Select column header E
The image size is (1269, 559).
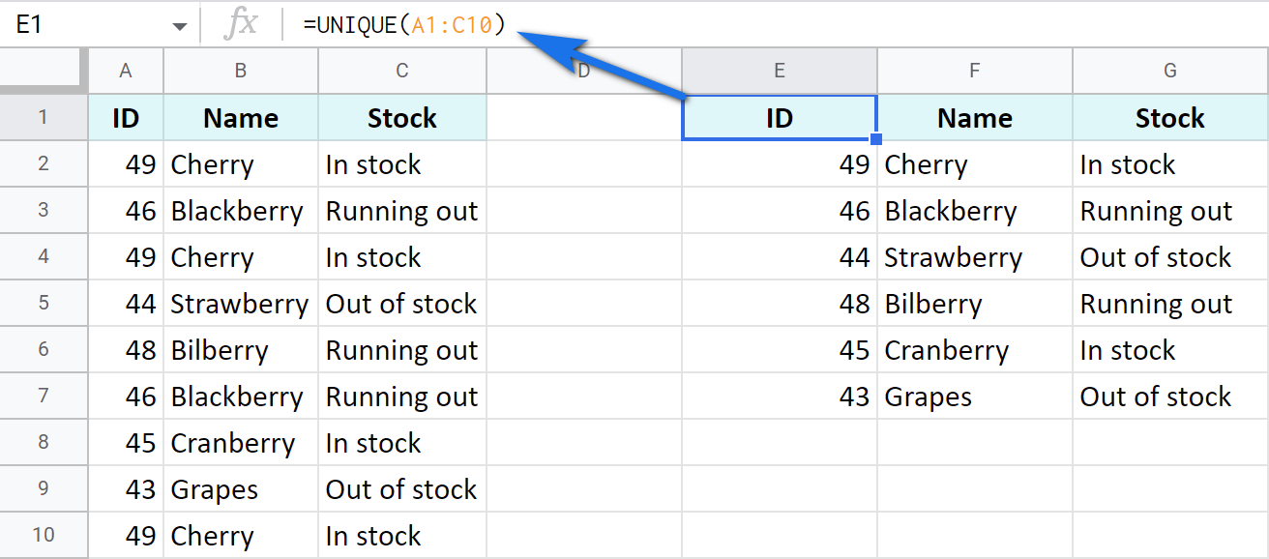[780, 70]
